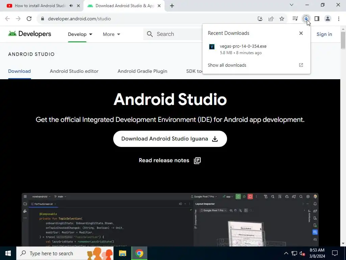The height and width of the screenshot is (260, 346).
Task: Click the address bar URL
Action: pyautogui.click(x=79, y=19)
